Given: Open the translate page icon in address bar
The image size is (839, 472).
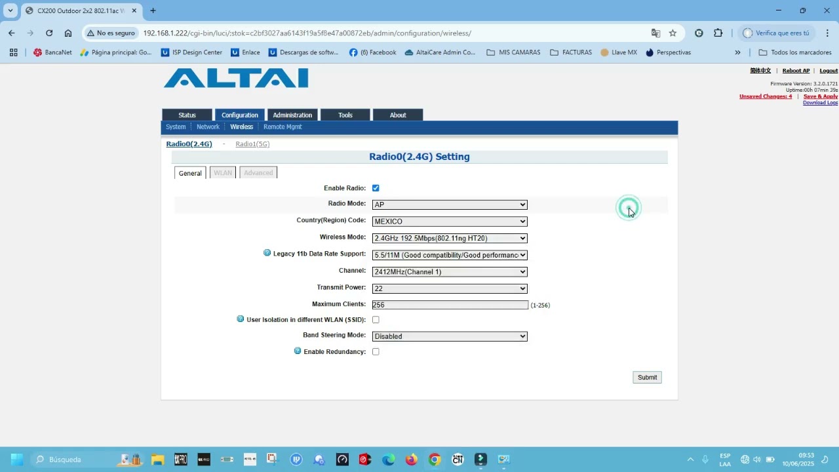Looking at the screenshot, I should [655, 33].
